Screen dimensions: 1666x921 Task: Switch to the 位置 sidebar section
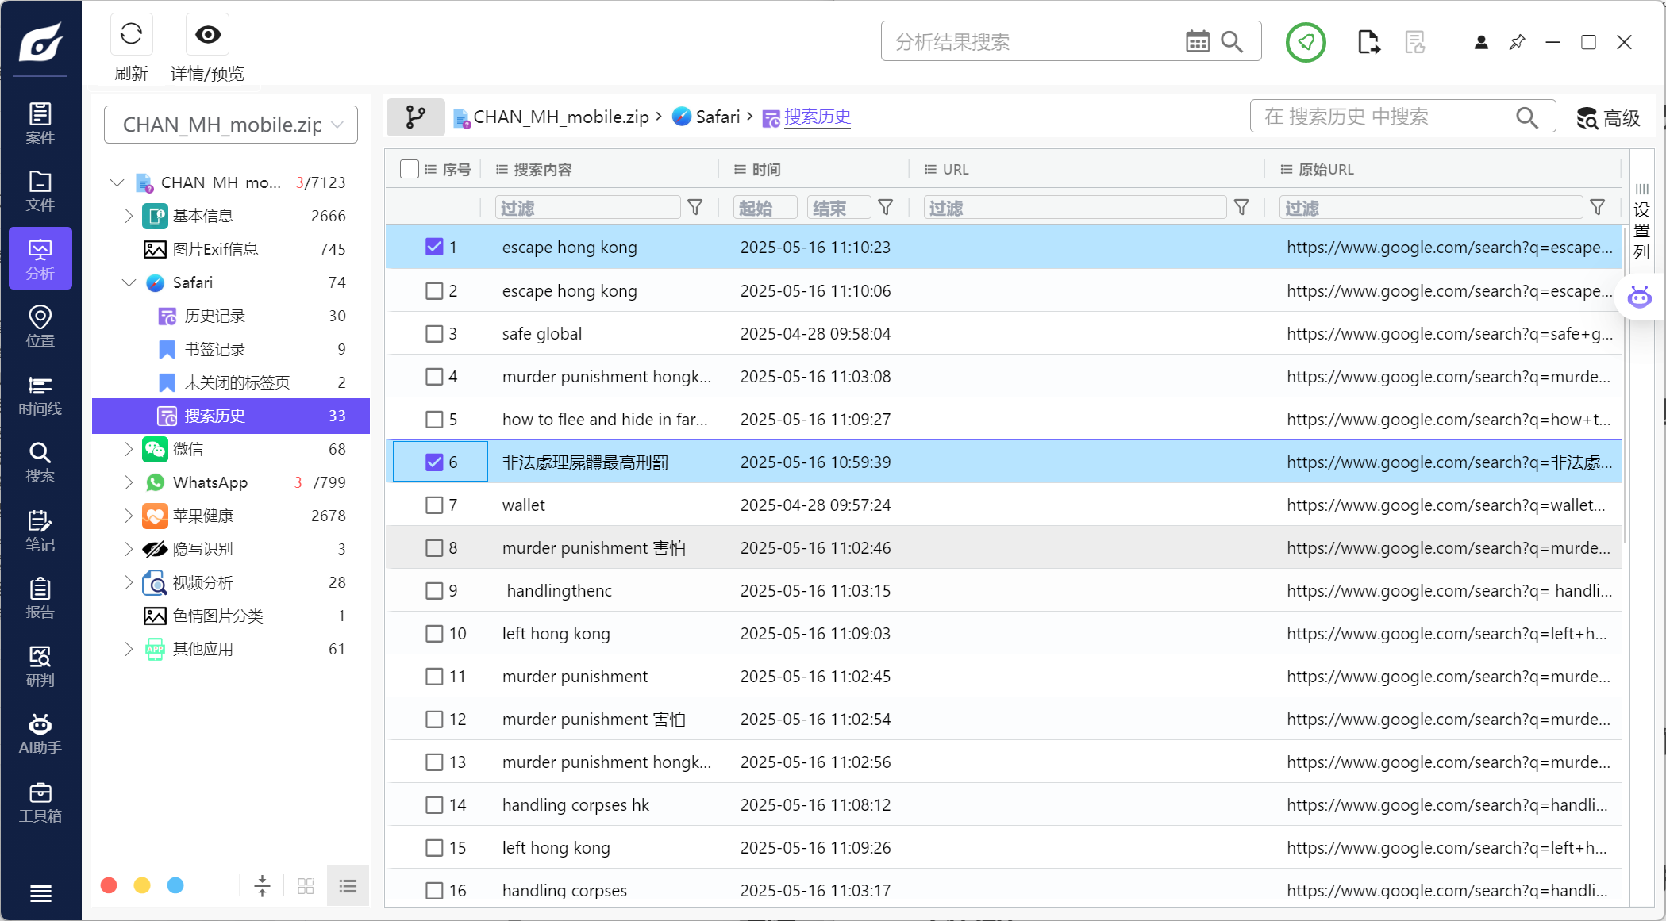pyautogui.click(x=40, y=326)
